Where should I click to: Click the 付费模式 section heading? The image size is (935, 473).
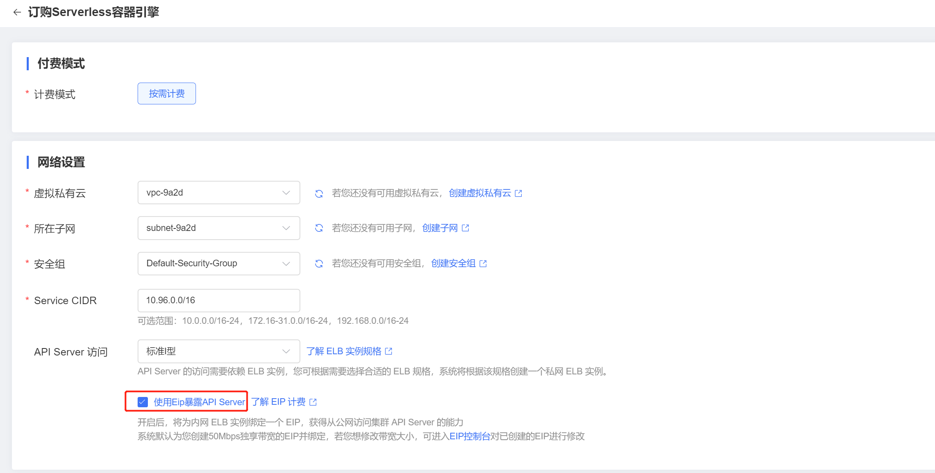(61, 64)
